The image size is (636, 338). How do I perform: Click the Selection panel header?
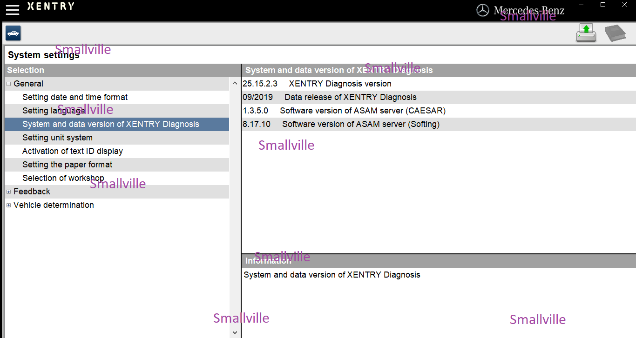point(122,70)
